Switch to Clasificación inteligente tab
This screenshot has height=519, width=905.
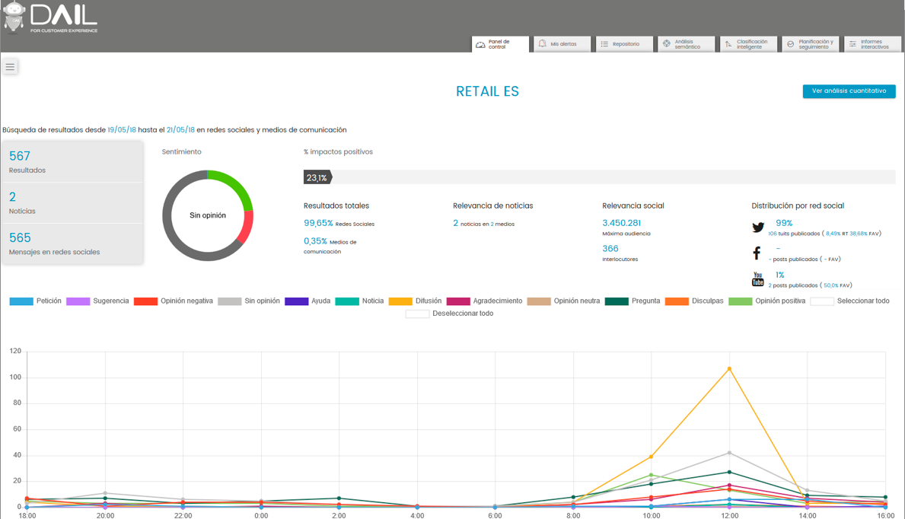point(749,44)
